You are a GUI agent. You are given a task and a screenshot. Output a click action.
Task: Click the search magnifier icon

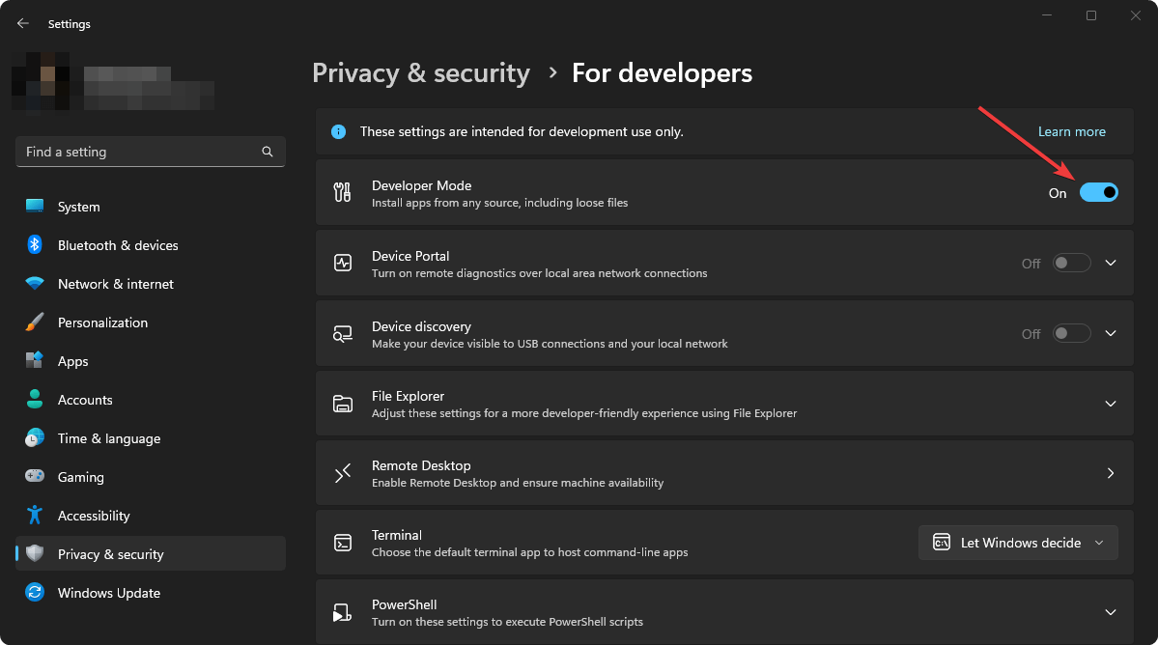point(268,152)
